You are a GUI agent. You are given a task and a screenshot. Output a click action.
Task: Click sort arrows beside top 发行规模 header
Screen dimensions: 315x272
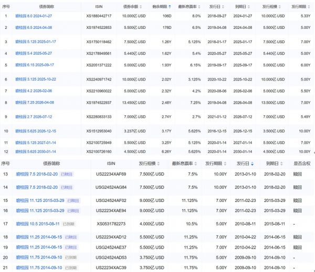coord(280,7)
